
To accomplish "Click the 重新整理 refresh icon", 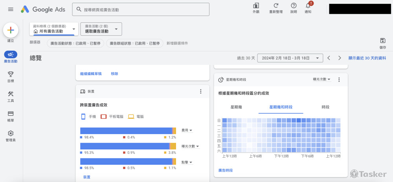I will click(x=276, y=5).
